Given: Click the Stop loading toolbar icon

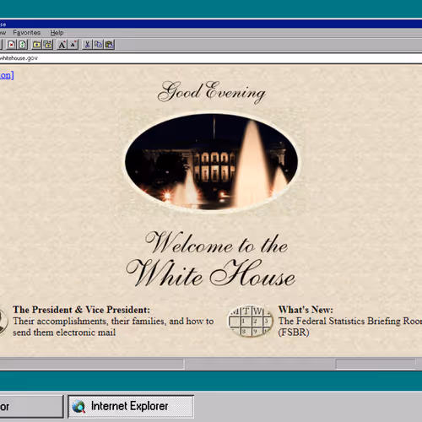Looking at the screenshot, I should coord(12,45).
